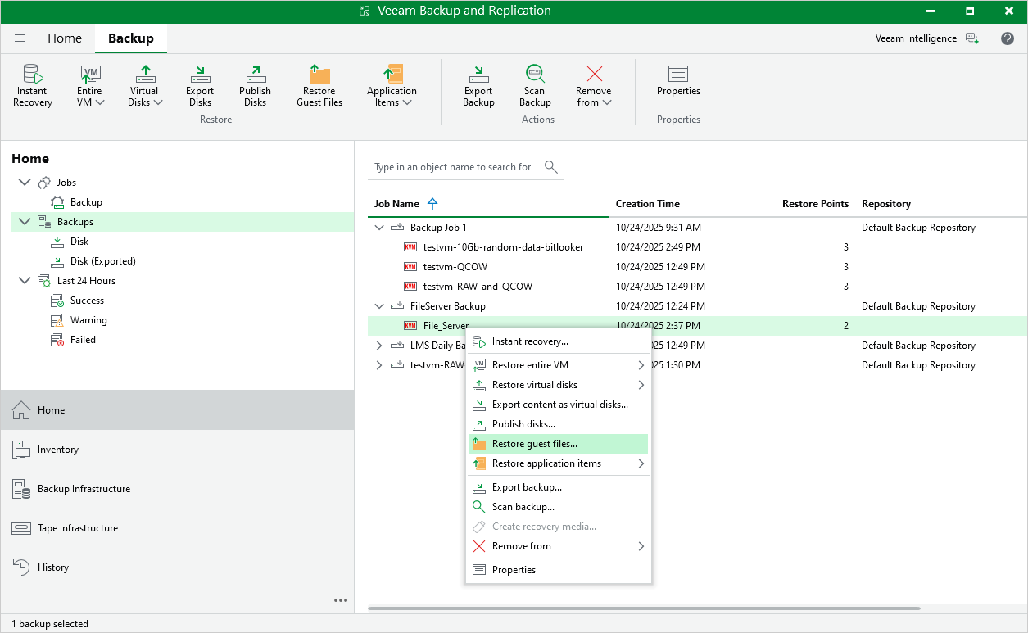Viewport: 1028px width, 633px height.
Task: Collapse the FileServer Backup row
Action: pos(378,306)
